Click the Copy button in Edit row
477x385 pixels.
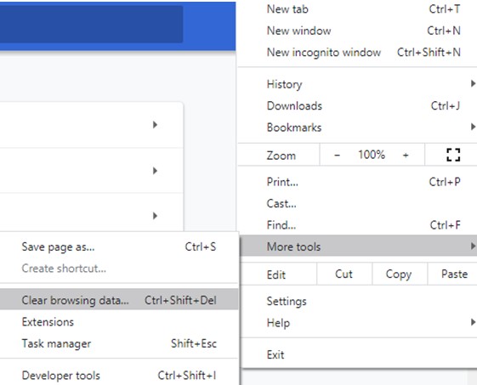399,274
